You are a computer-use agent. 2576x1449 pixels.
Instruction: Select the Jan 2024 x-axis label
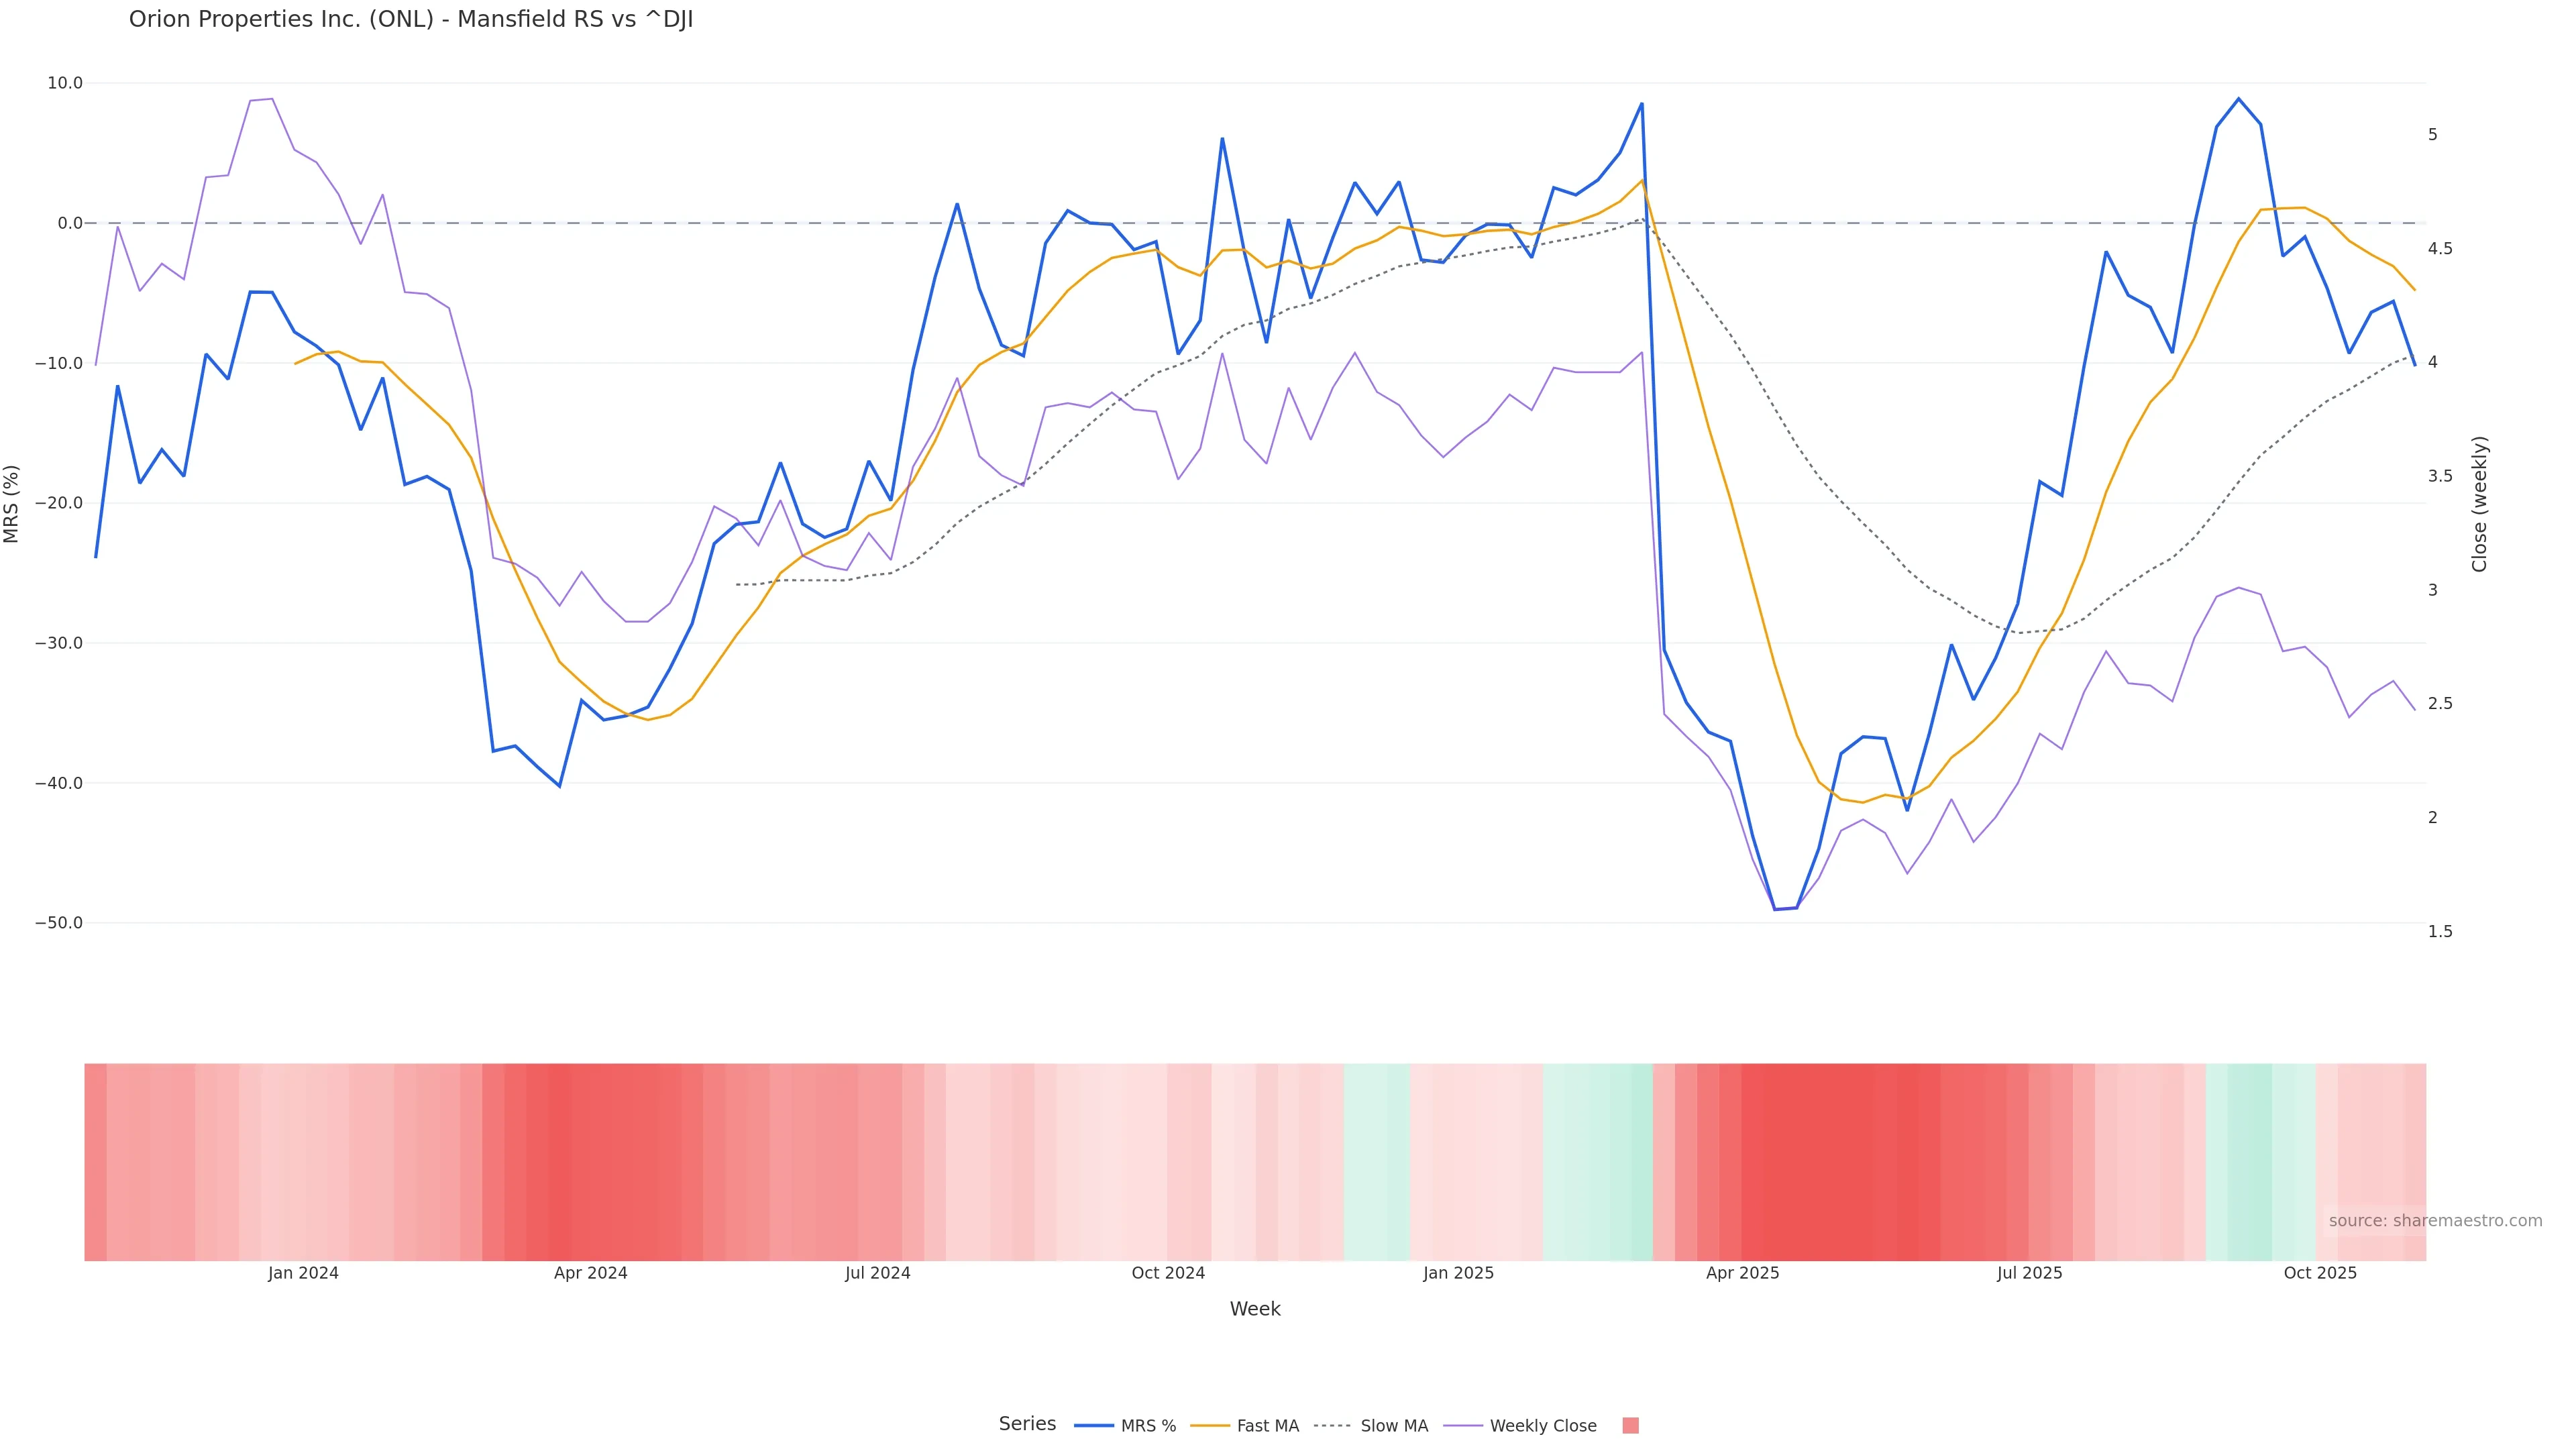(303, 1273)
